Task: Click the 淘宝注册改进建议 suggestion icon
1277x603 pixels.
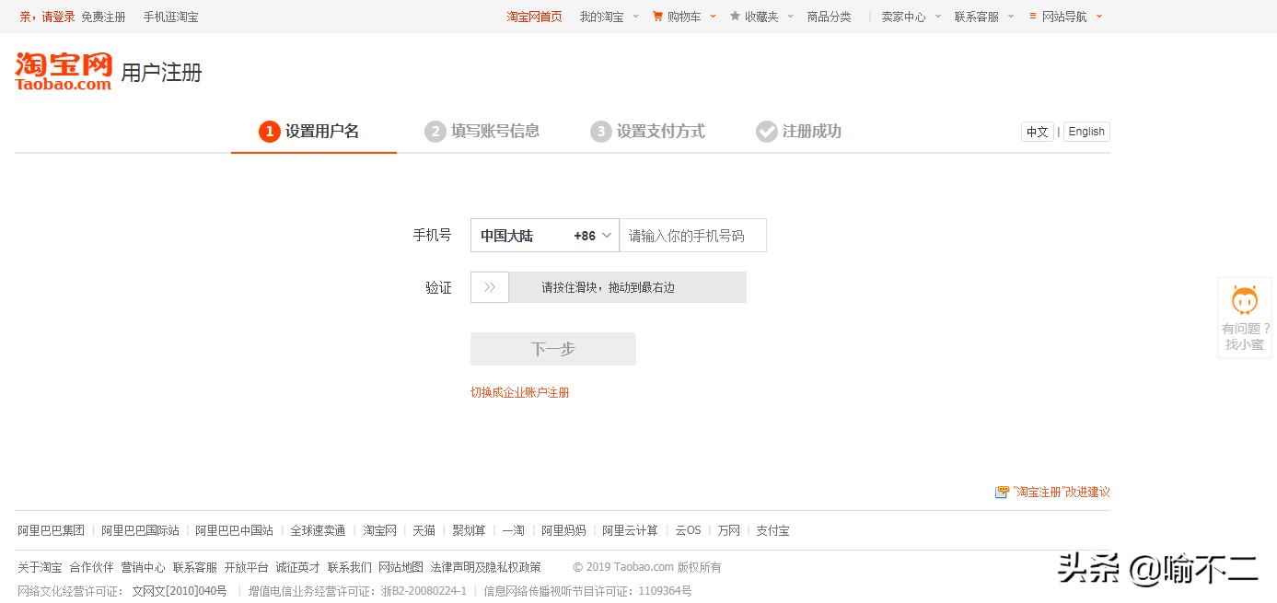Action: click(x=1001, y=493)
